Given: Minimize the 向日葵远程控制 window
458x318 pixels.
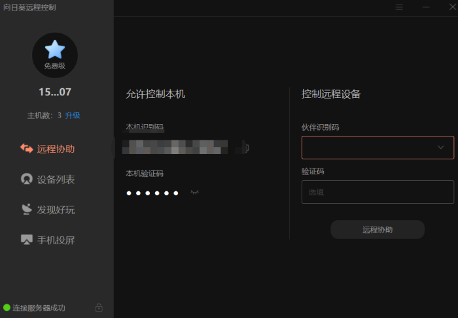Looking at the screenshot, I should 426,7.
